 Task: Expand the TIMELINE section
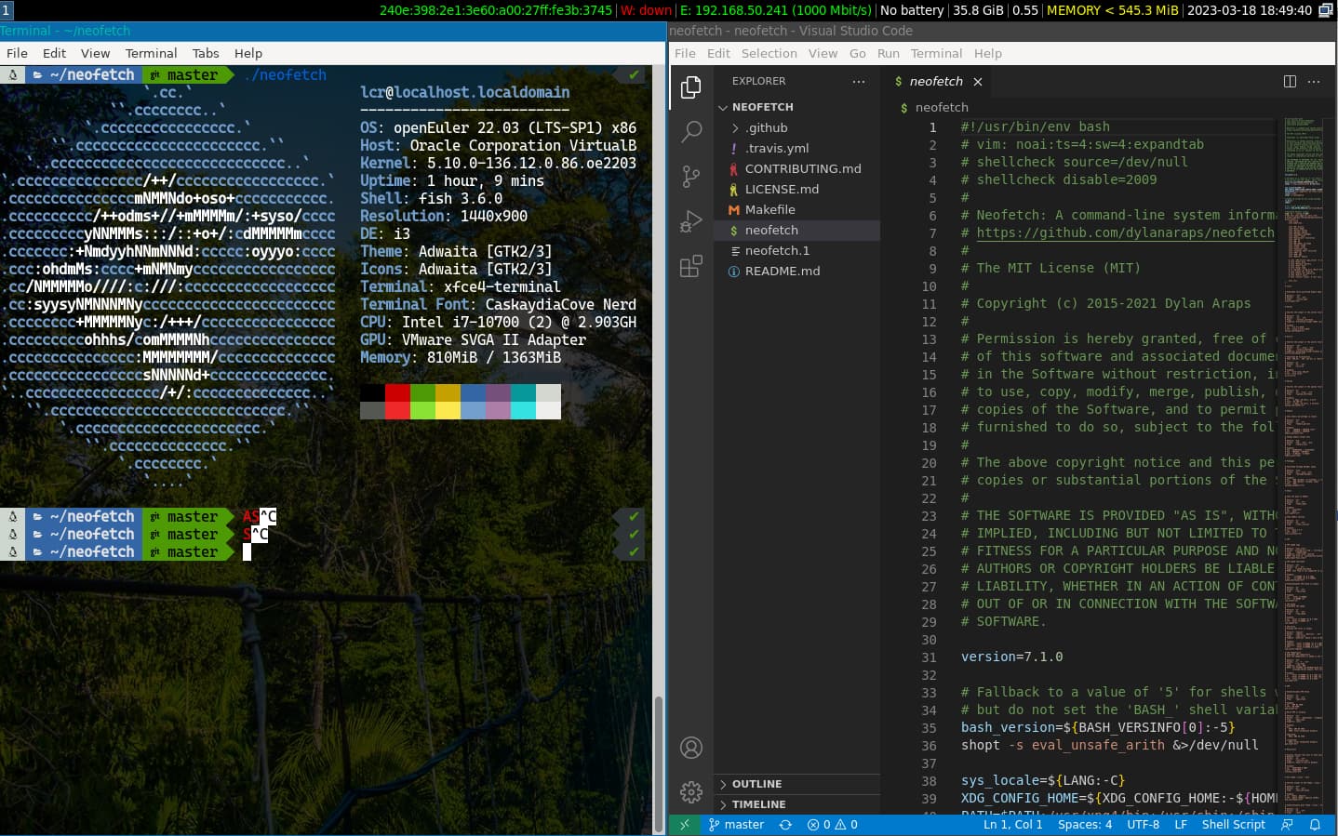pyautogui.click(x=758, y=804)
